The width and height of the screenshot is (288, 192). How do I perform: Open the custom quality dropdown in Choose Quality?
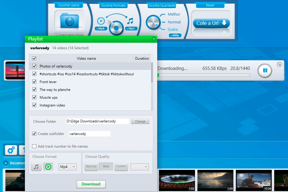coord(139,167)
